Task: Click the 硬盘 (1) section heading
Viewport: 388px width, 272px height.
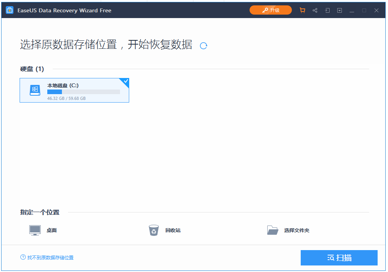Action: [x=32, y=69]
